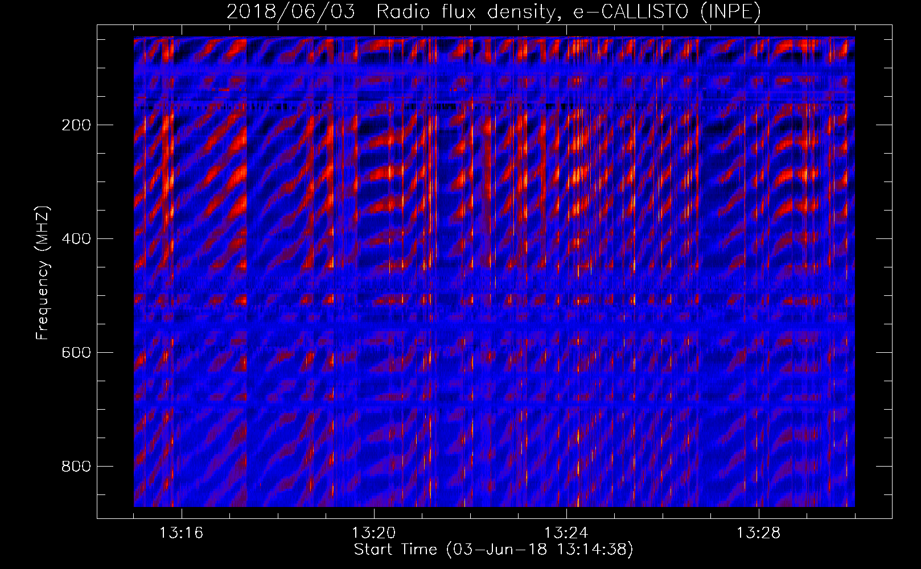Screen dimensions: 921x569
Task: Click the plot title 'Radio flux density, e-CALLISTO (INPE)'
Action: click(569, 11)
